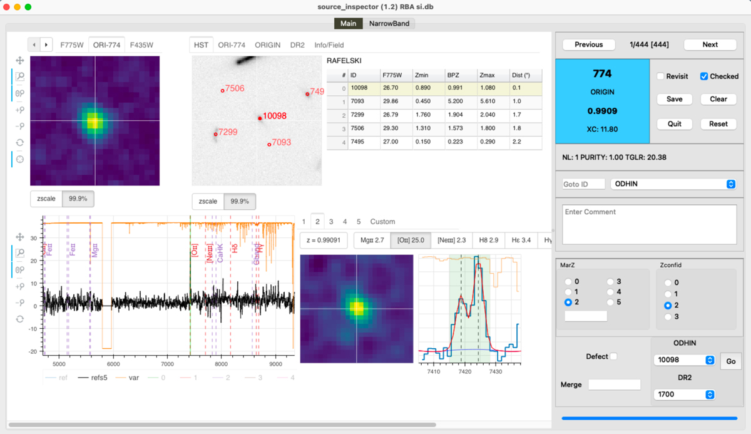Tick the Defect checkbox

click(613, 356)
